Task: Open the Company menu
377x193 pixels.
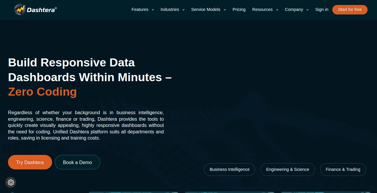Action: [x=294, y=9]
